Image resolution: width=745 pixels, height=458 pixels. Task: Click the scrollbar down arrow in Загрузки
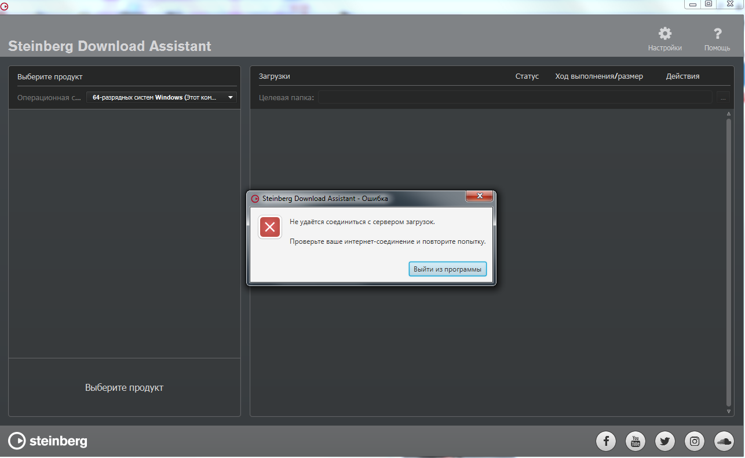point(729,411)
